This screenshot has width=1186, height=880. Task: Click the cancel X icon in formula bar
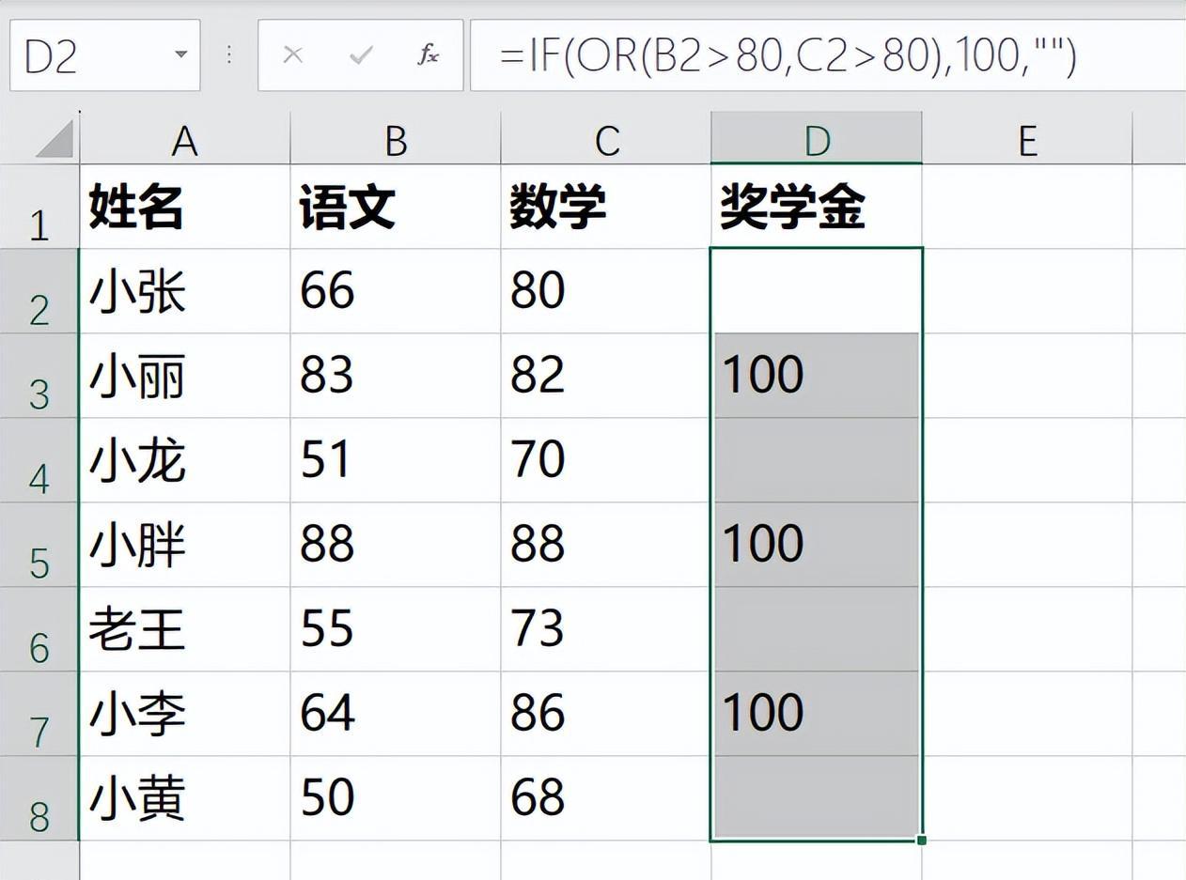[x=292, y=55]
